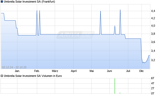Click the 3,6 price axis value
Screen dimensions: 161x96
click(153, 42)
